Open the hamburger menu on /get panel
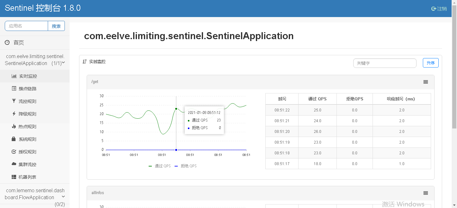The width and height of the screenshot is (457, 208). click(x=426, y=82)
